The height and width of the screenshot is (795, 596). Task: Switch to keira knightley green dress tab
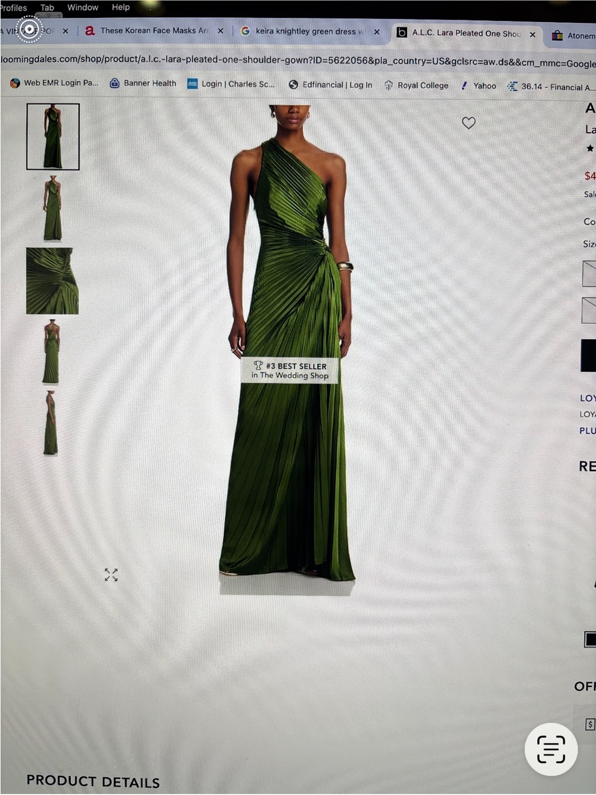(x=310, y=31)
